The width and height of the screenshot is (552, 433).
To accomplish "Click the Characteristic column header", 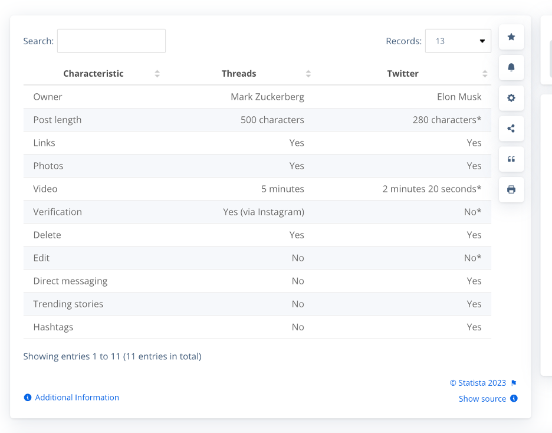I will [x=93, y=74].
